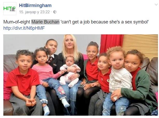The width and height of the screenshot is (159, 118).
Task: Follow the dlvr.it/N6pHMF link
Action: [x=24, y=28]
